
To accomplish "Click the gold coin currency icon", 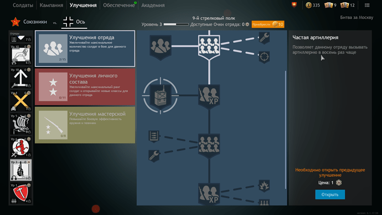I will click(309, 5).
